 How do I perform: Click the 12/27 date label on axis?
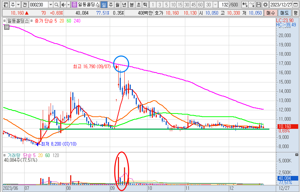pos(284,188)
